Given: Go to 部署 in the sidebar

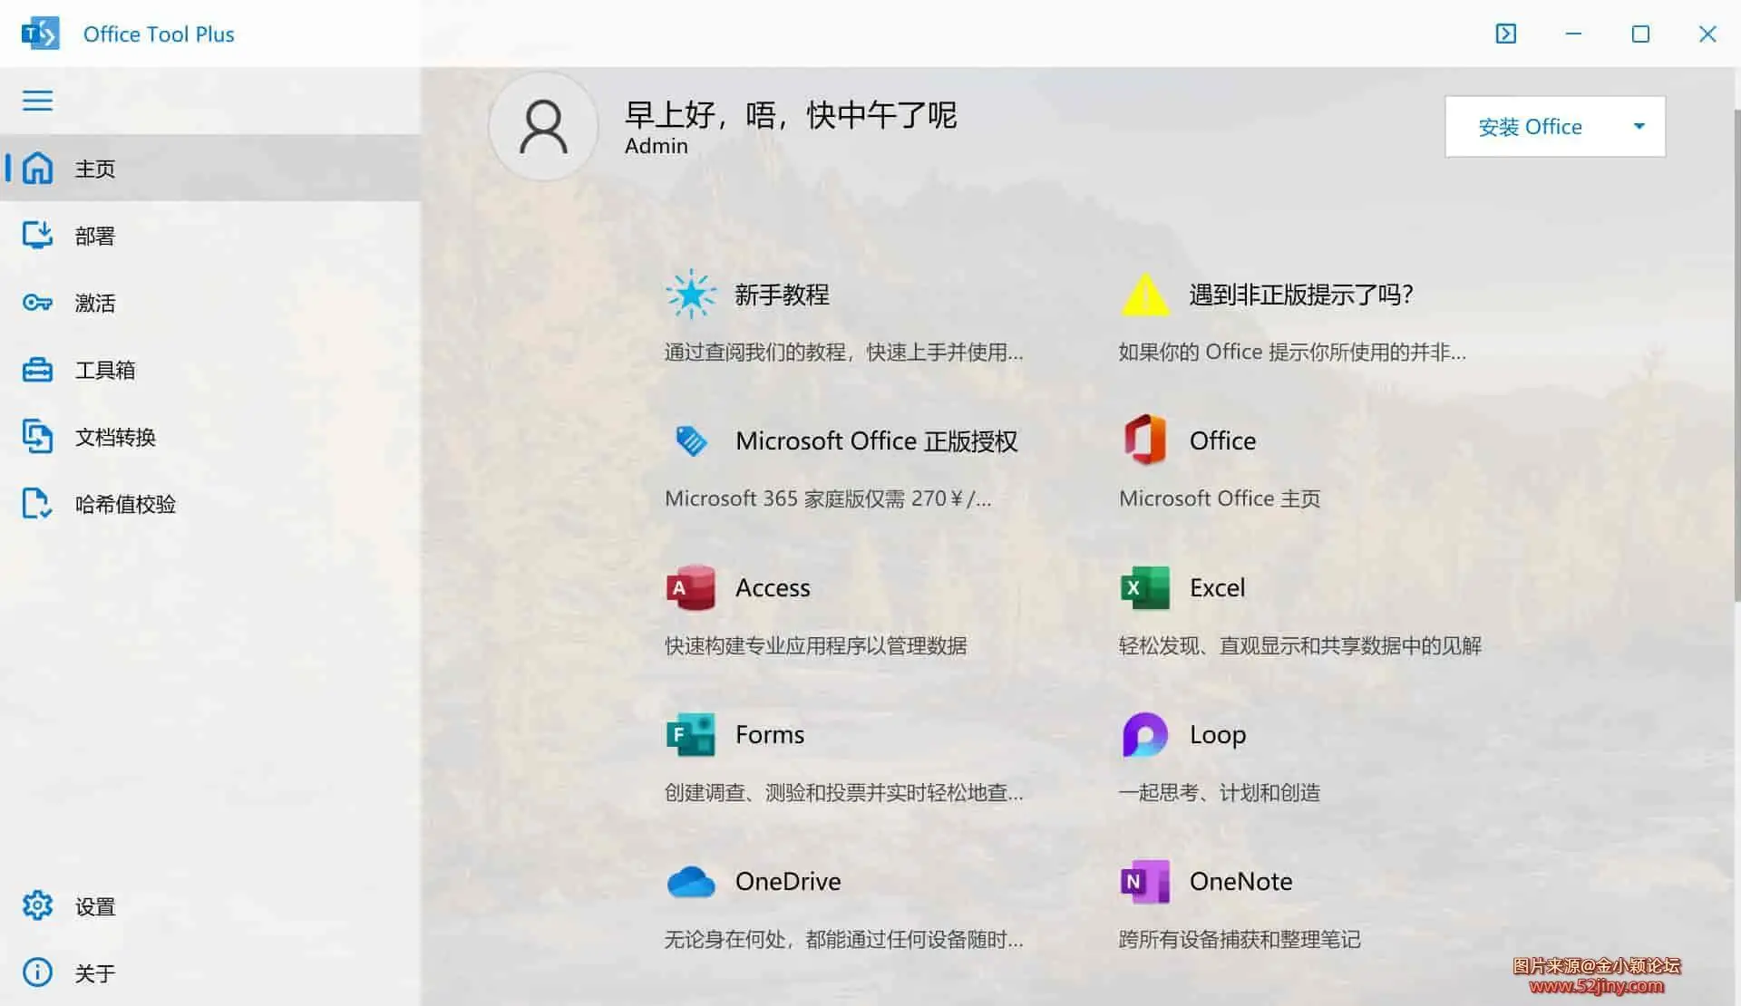Looking at the screenshot, I should coord(94,236).
